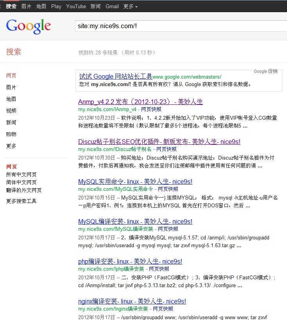
Task: Open the 更多 dropdown in top bar
Action: click(131, 7)
